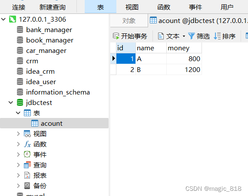
Task: Click the 连接 button
Action: [x=19, y=7]
